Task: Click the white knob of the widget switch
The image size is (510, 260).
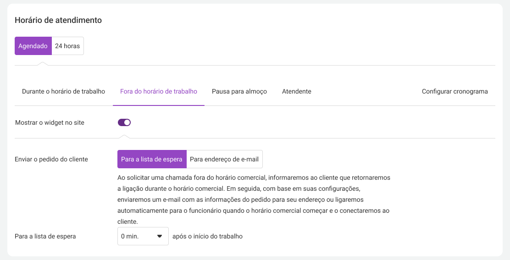Action: click(127, 122)
